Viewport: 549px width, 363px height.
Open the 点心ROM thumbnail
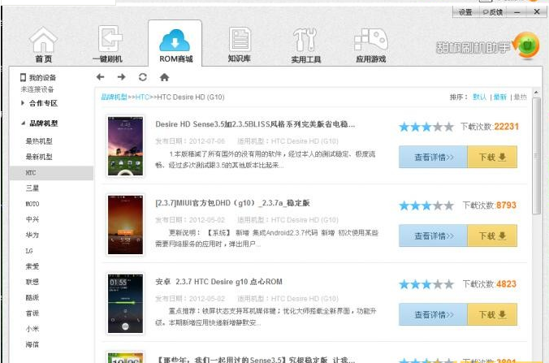(125, 304)
